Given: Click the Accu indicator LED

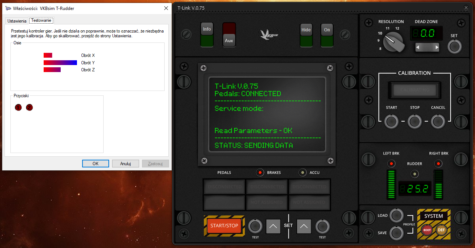Looking at the screenshot, I should (303, 173).
